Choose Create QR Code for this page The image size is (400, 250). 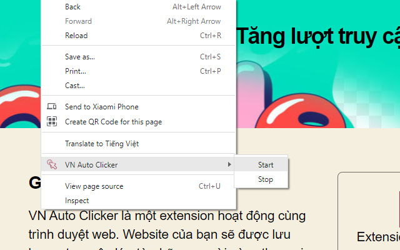click(138, 122)
